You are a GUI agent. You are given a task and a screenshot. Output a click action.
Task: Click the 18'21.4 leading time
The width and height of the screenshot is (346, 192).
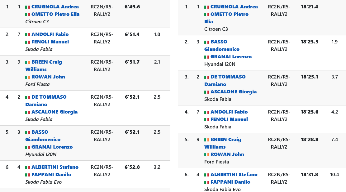coord(309,7)
